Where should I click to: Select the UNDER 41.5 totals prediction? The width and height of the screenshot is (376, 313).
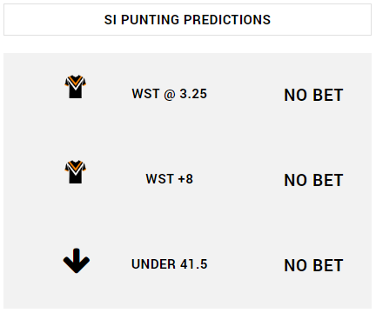(170, 264)
